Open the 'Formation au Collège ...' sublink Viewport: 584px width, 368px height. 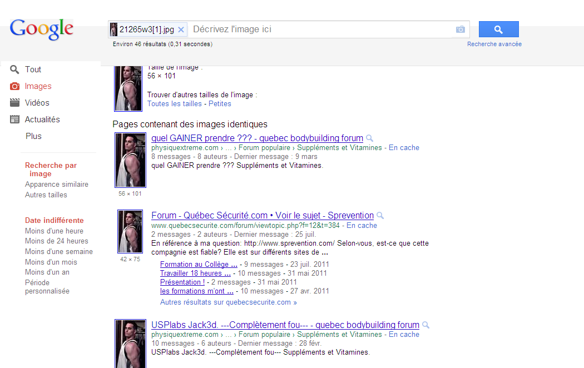point(199,264)
